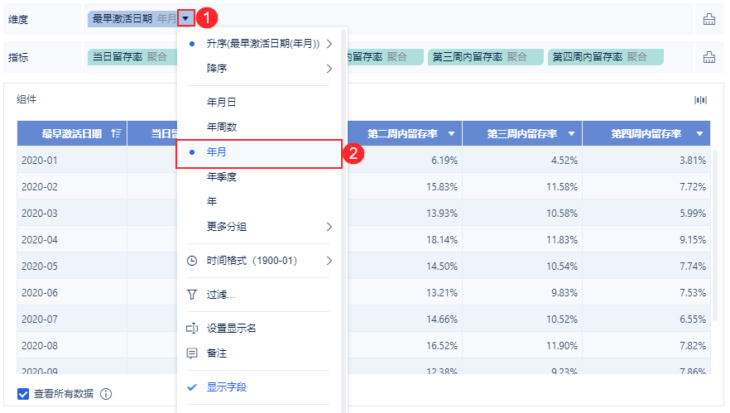Uncheck the 查看所有数据 checkbox
Viewport: 730px width, 413px height.
23,394
